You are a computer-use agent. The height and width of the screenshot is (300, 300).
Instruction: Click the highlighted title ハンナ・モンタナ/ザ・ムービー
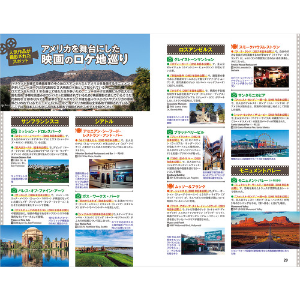[x=262, y=115]
